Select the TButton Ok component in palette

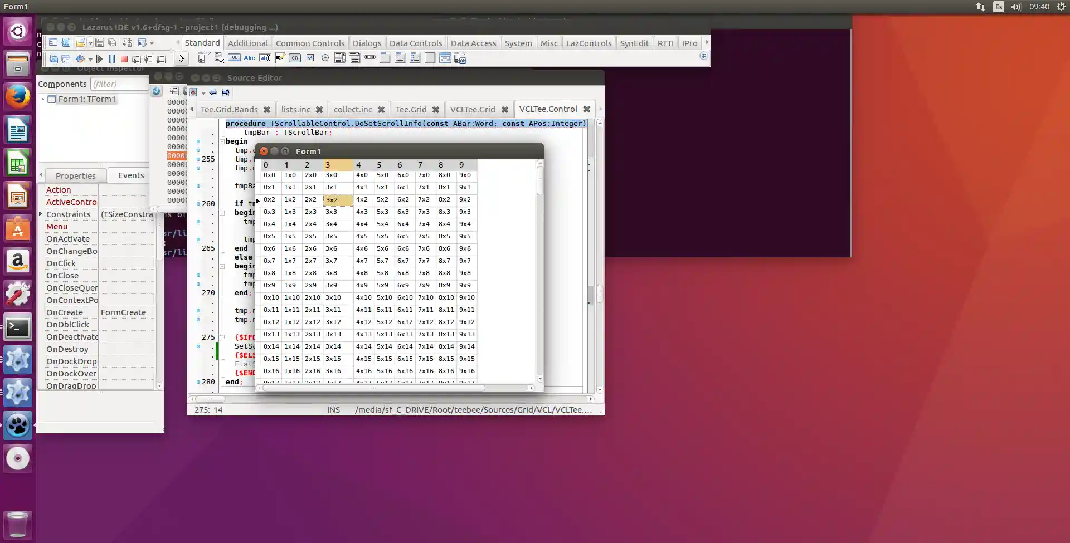[235, 58]
